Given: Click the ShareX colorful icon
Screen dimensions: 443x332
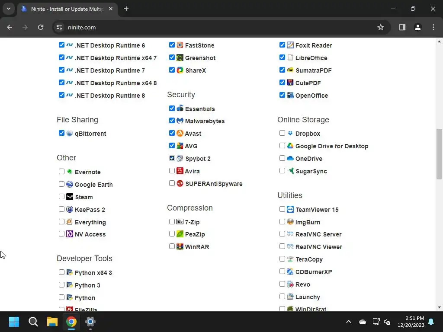Looking at the screenshot, I should tap(180, 70).
